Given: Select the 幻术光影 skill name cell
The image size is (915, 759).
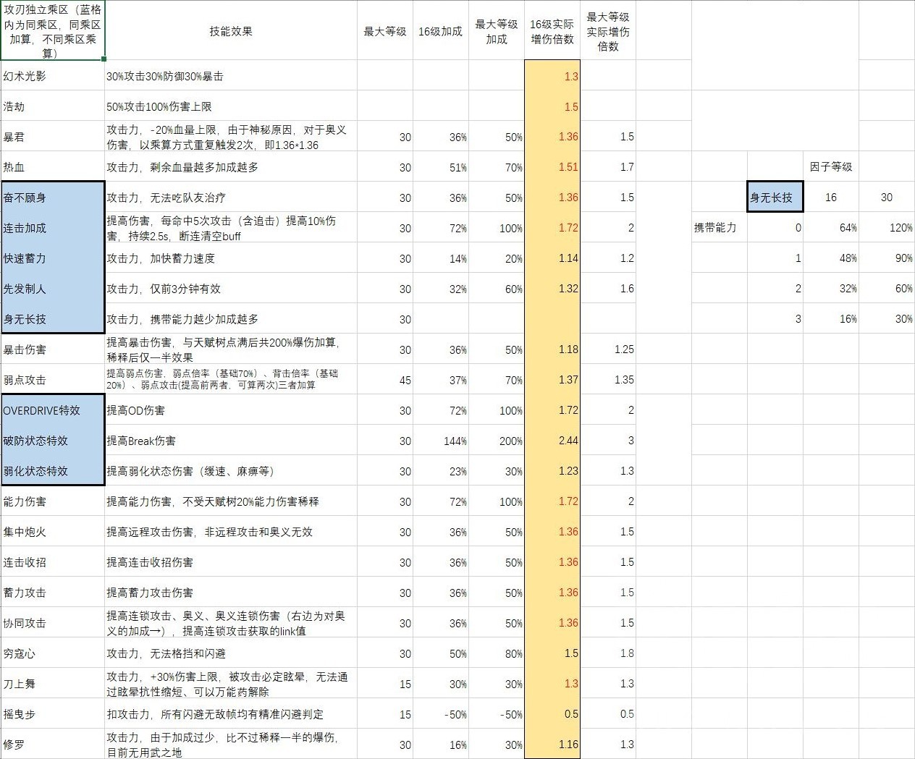Looking at the screenshot, I should click(29, 75).
